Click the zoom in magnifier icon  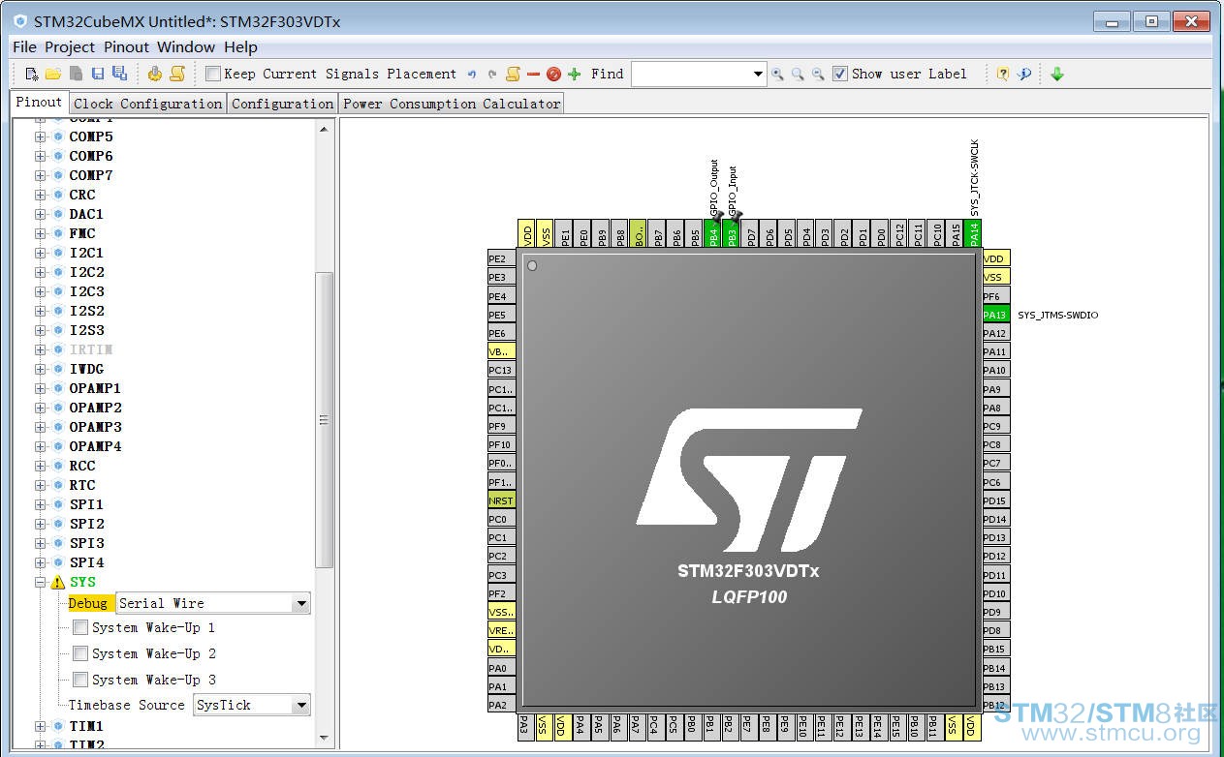pyautogui.click(x=777, y=74)
